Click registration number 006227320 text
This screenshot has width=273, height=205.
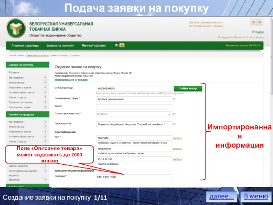pos(88,76)
